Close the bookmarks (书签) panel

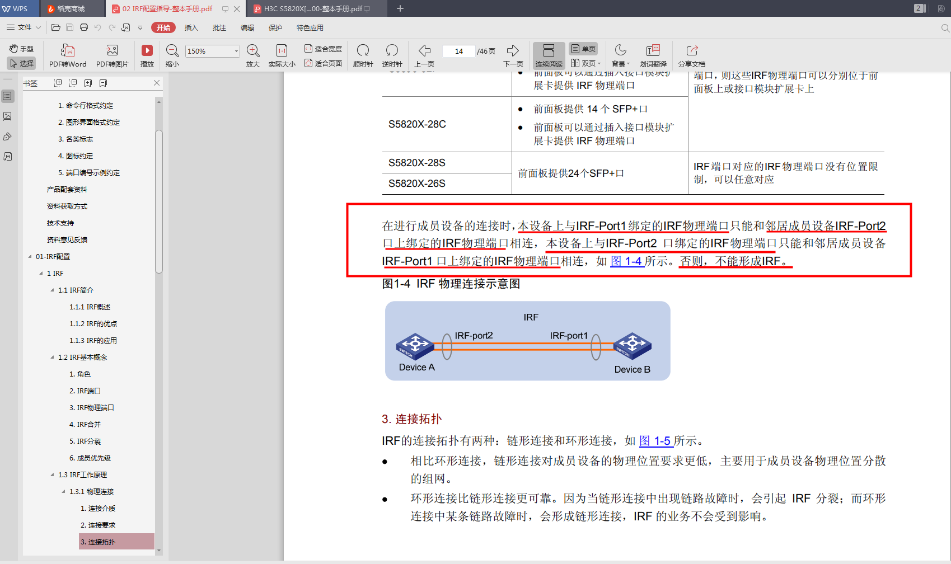157,83
